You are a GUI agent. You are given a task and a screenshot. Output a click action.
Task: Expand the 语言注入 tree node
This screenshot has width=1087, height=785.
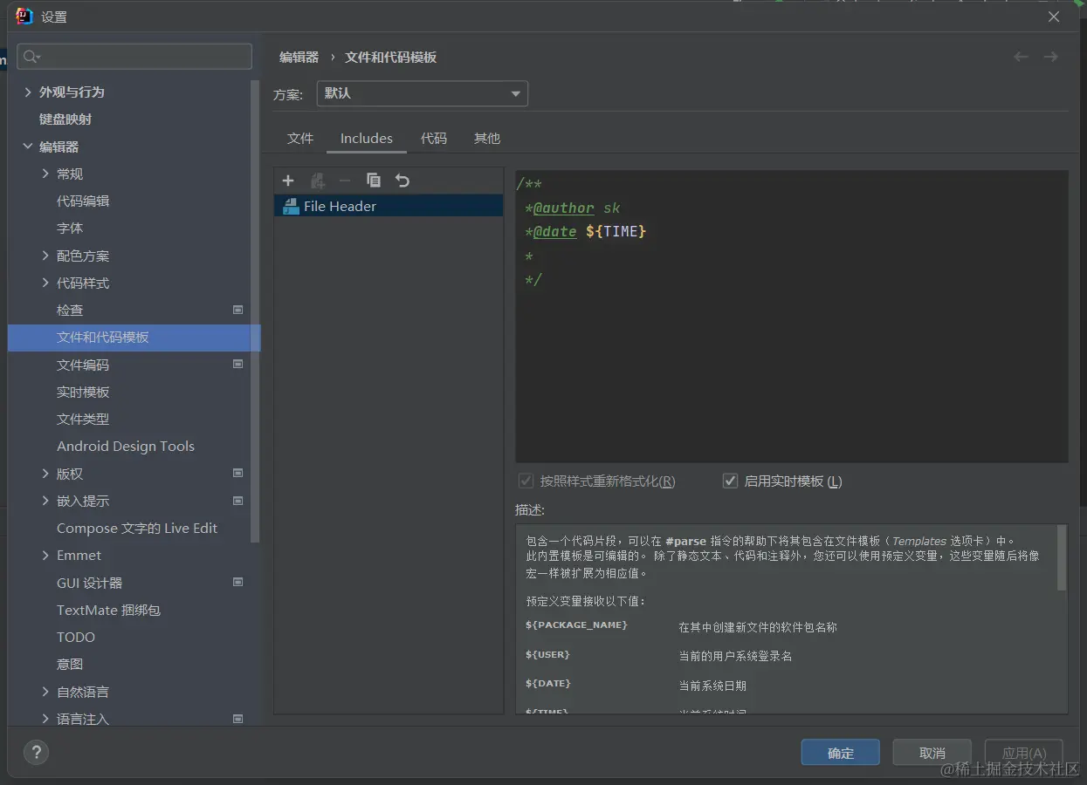pos(45,719)
